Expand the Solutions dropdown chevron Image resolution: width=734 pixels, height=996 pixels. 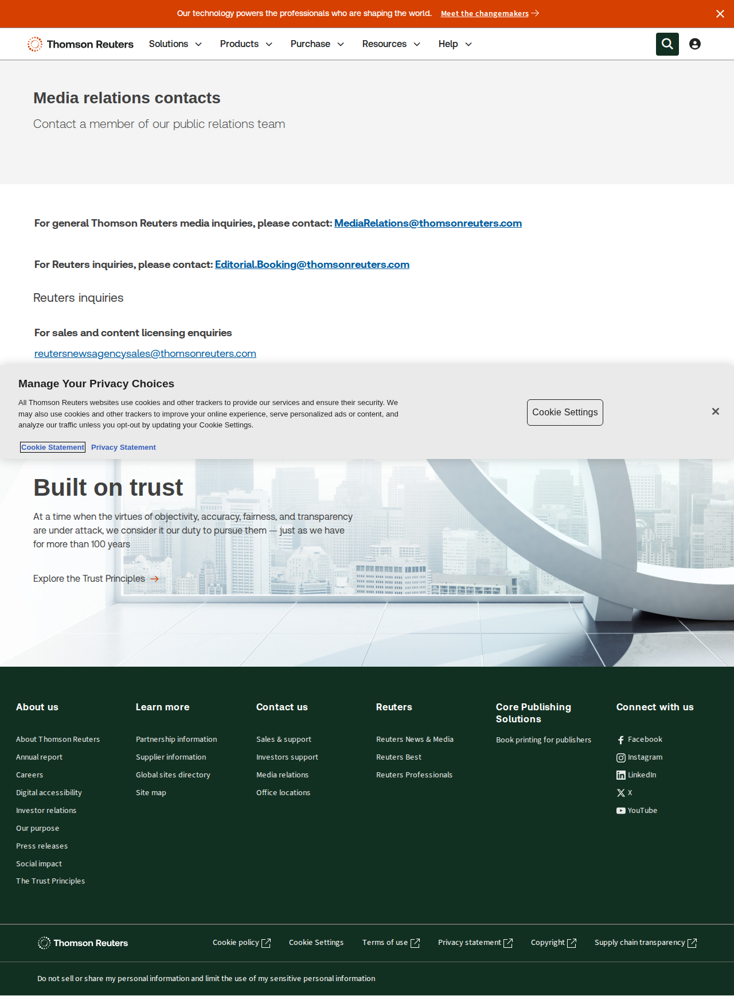[198, 44]
